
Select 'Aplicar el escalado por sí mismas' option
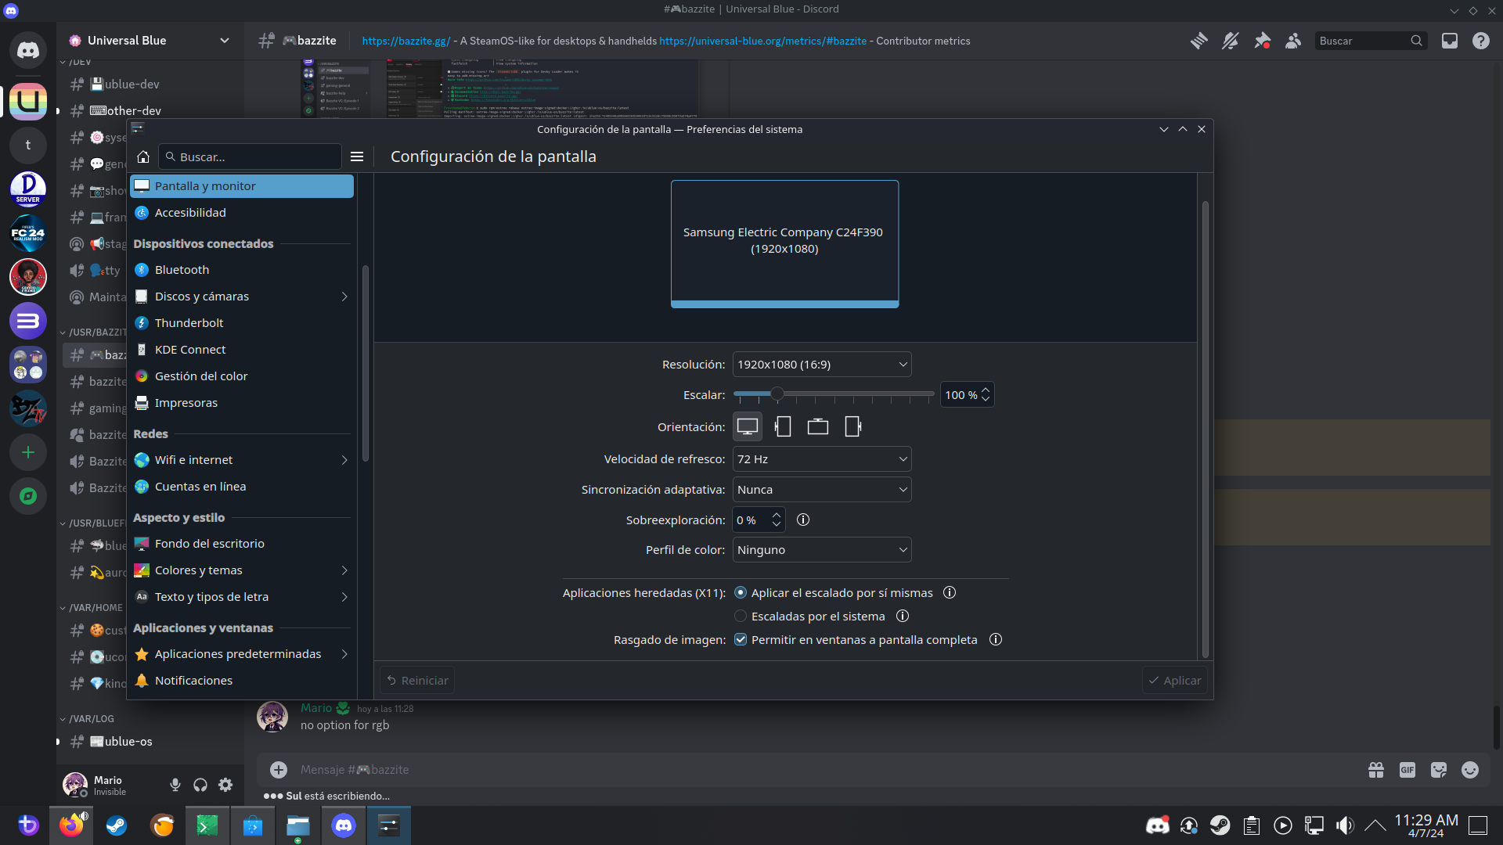[741, 592]
